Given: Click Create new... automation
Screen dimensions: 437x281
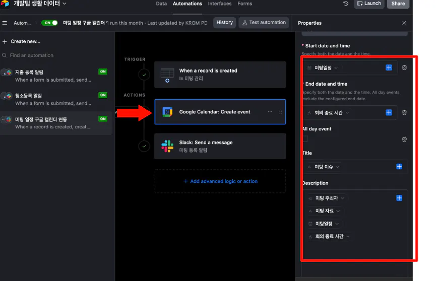Looking at the screenshot, I should (x=25, y=41).
